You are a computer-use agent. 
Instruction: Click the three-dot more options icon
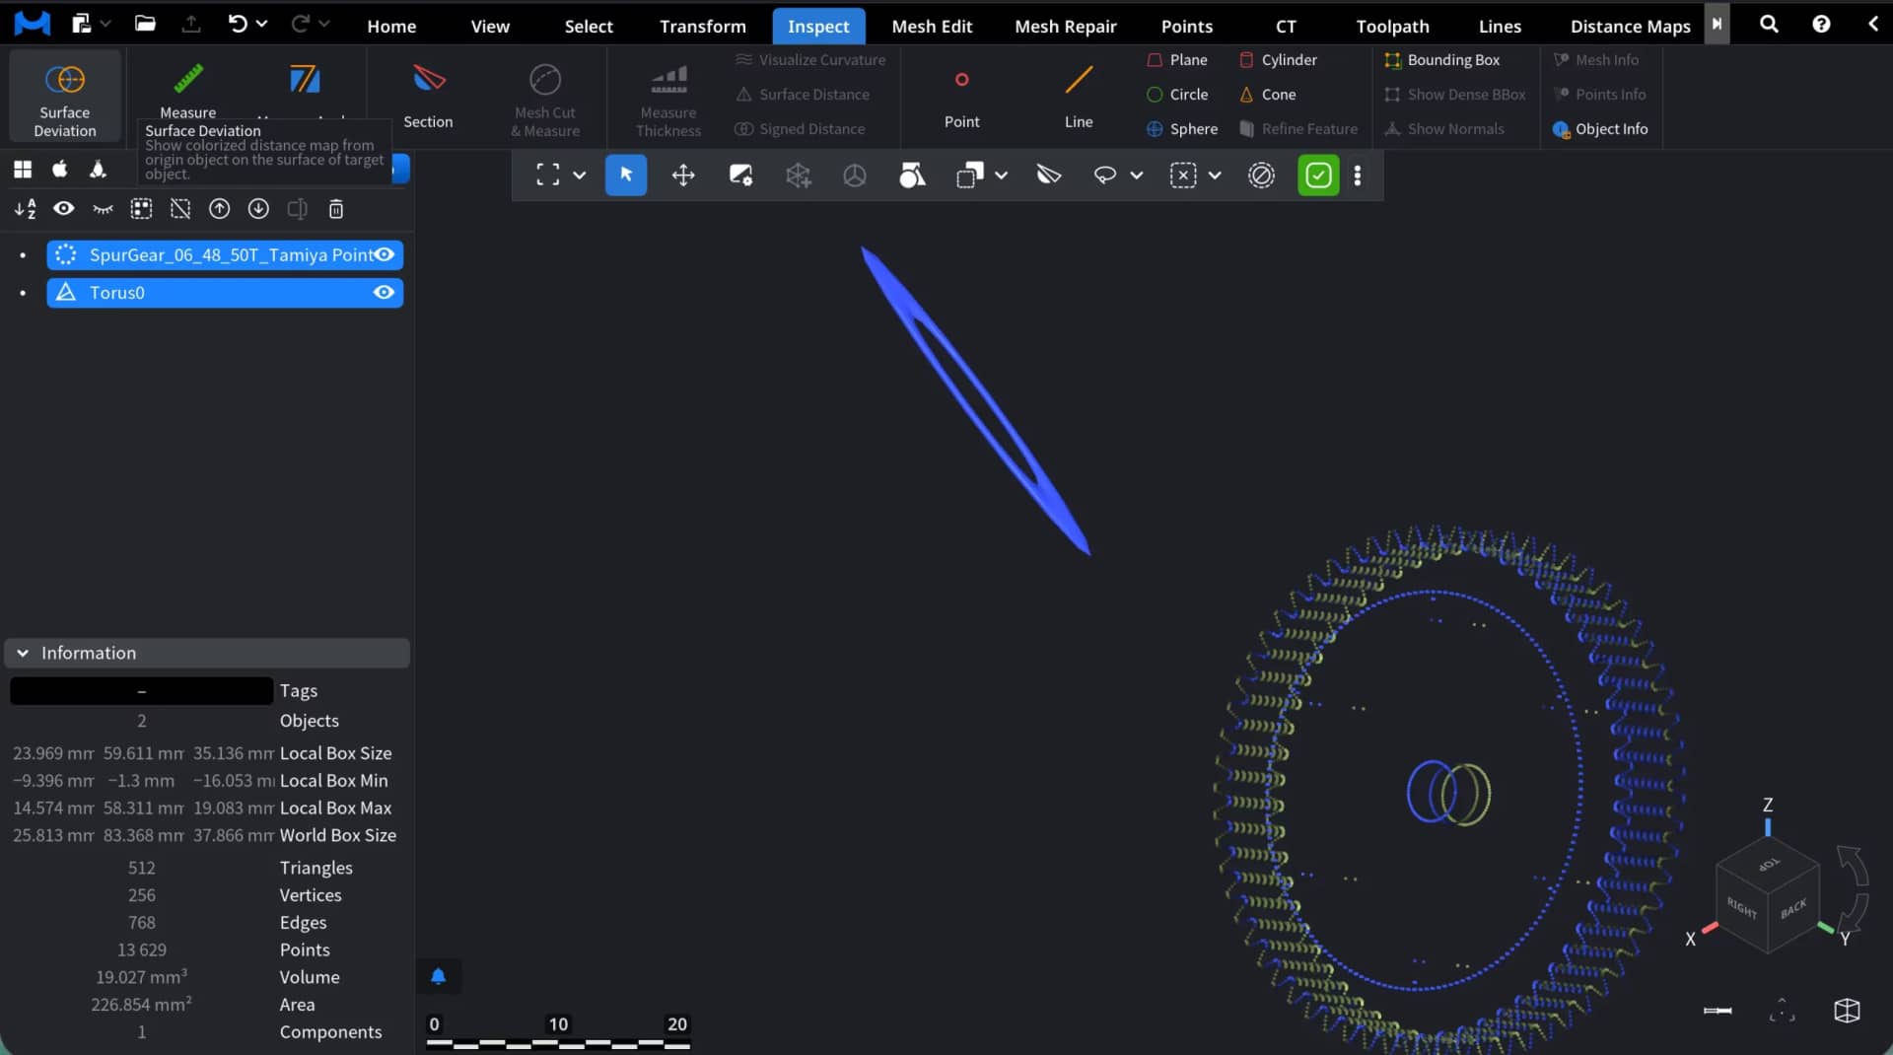[x=1358, y=176]
